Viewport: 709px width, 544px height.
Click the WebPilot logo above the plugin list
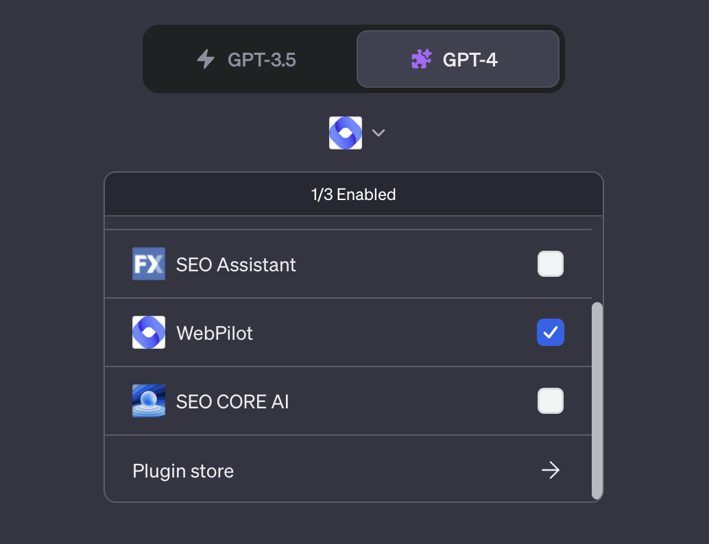(x=346, y=133)
